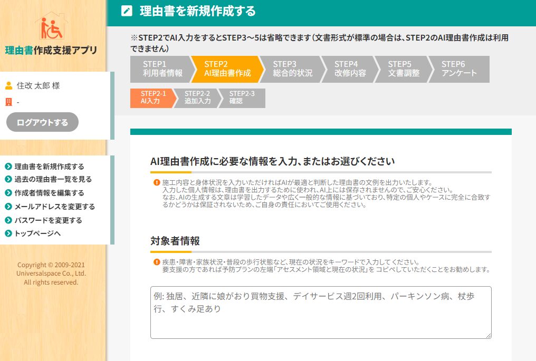536x361 pixels.
Task: Open パスワードを変更する link
Action: [x=48, y=220]
